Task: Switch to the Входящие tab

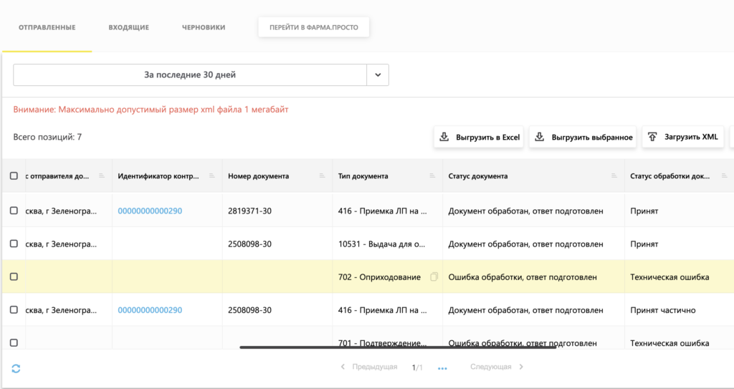Action: tap(128, 27)
